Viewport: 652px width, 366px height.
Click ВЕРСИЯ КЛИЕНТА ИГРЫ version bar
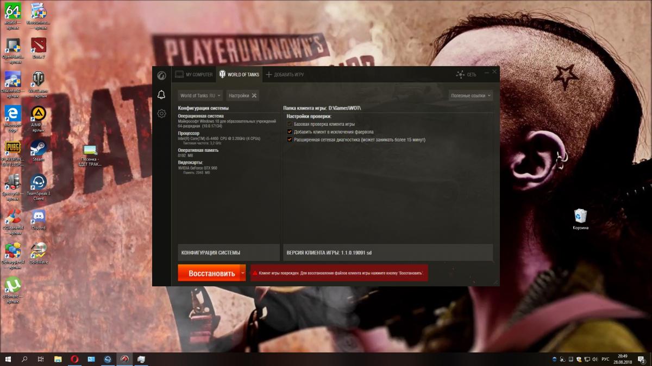(x=388, y=253)
